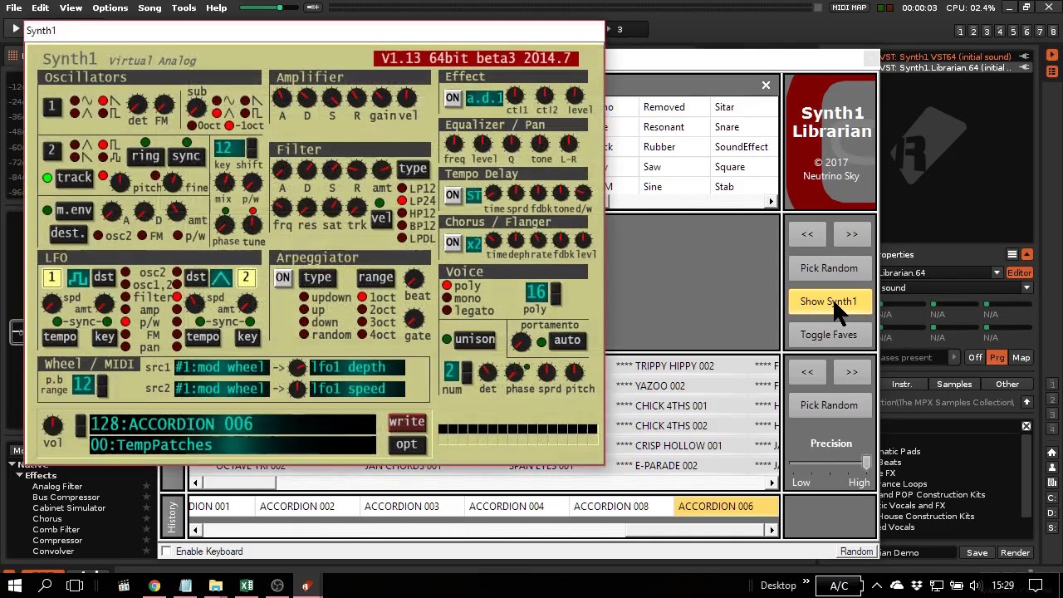Click the LFO 2 waveform icon
Viewport: 1063px width, 598px height.
[x=221, y=277]
